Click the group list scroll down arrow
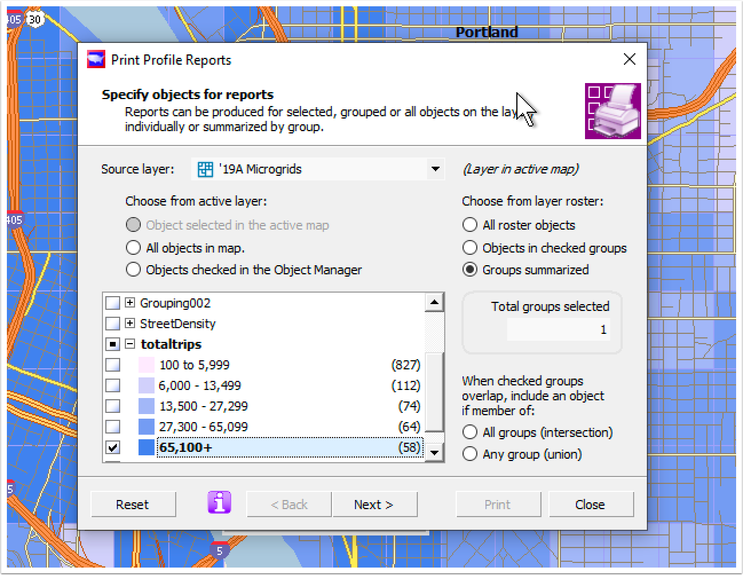The image size is (743, 575). click(x=434, y=452)
